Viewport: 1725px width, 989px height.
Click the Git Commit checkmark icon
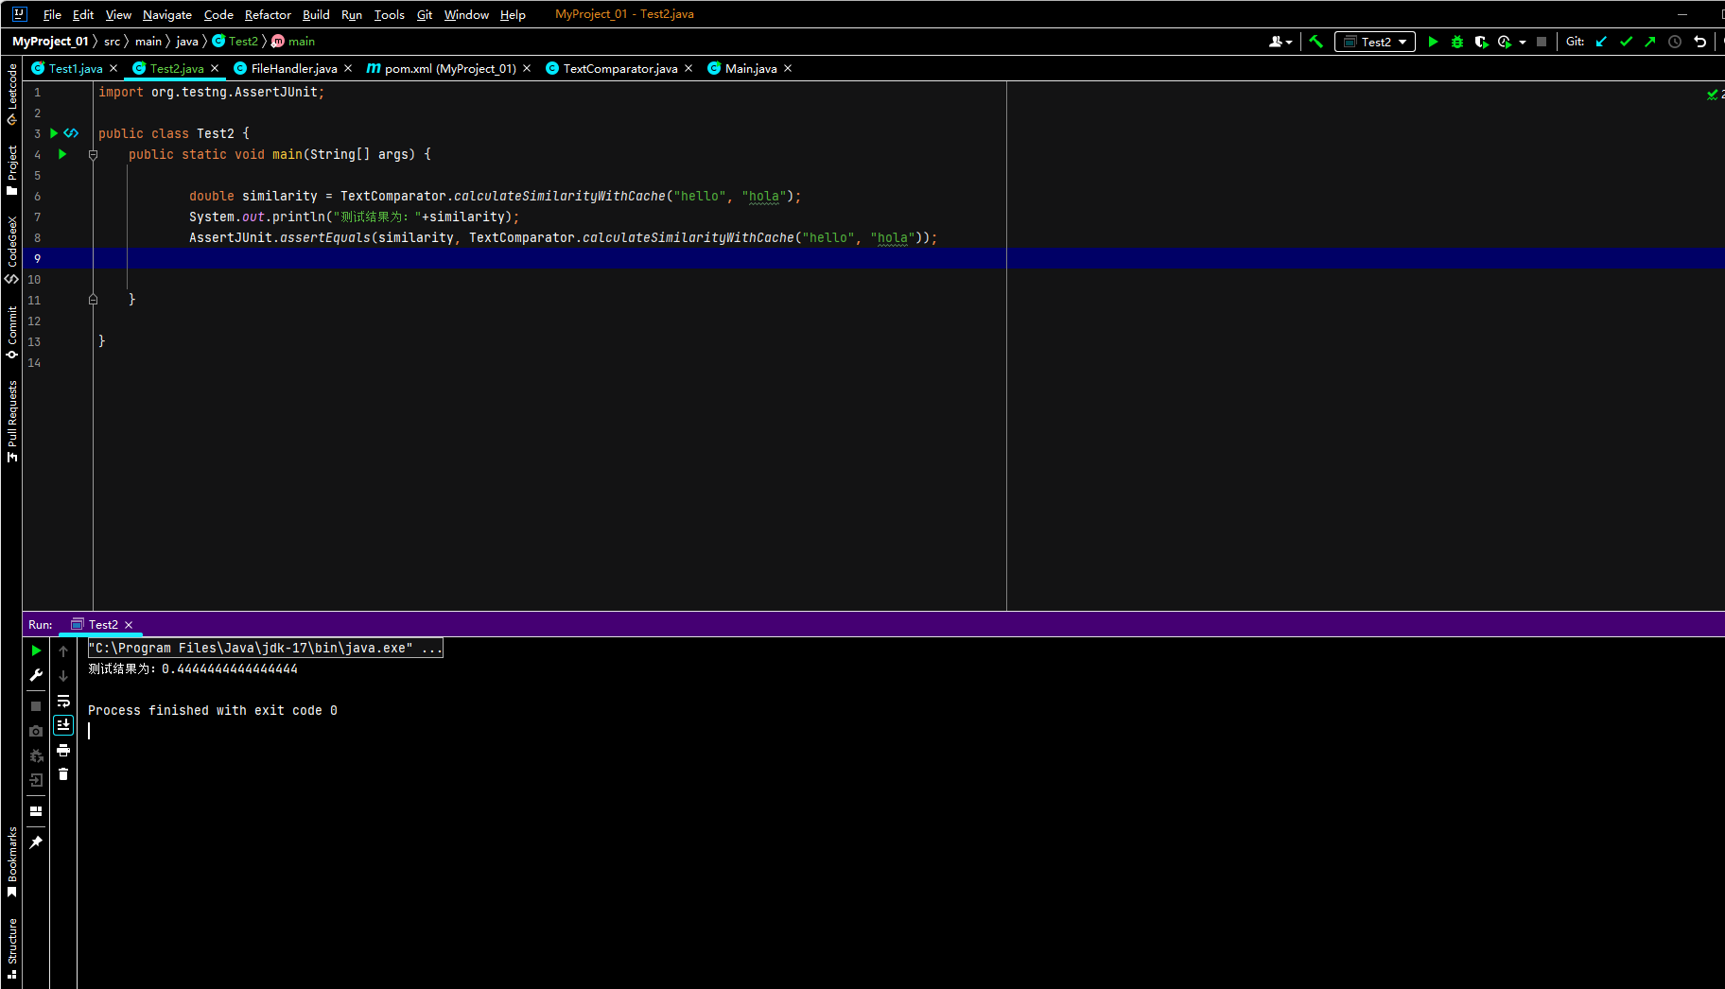point(1626,42)
